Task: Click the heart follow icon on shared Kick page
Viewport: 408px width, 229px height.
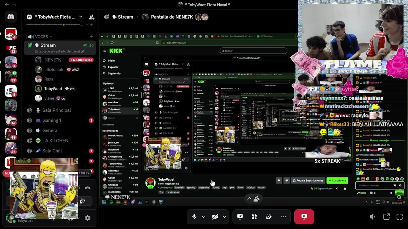Action: (x=286, y=180)
